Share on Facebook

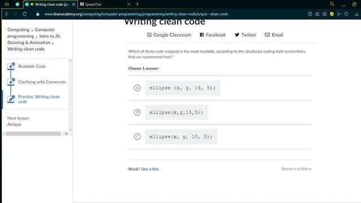tap(213, 35)
